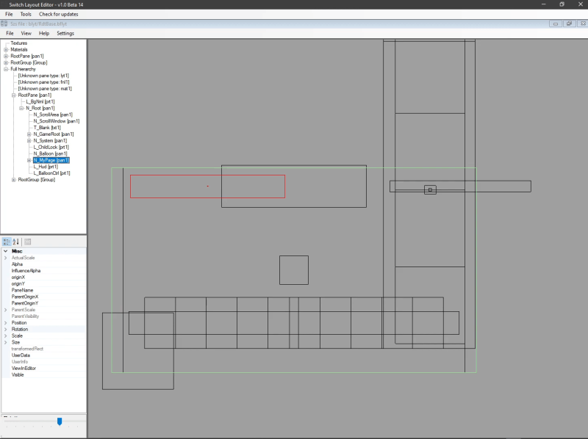Viewport: 588px width, 439px height.
Task: Click the ParentOriginY property row
Action: coord(44,303)
